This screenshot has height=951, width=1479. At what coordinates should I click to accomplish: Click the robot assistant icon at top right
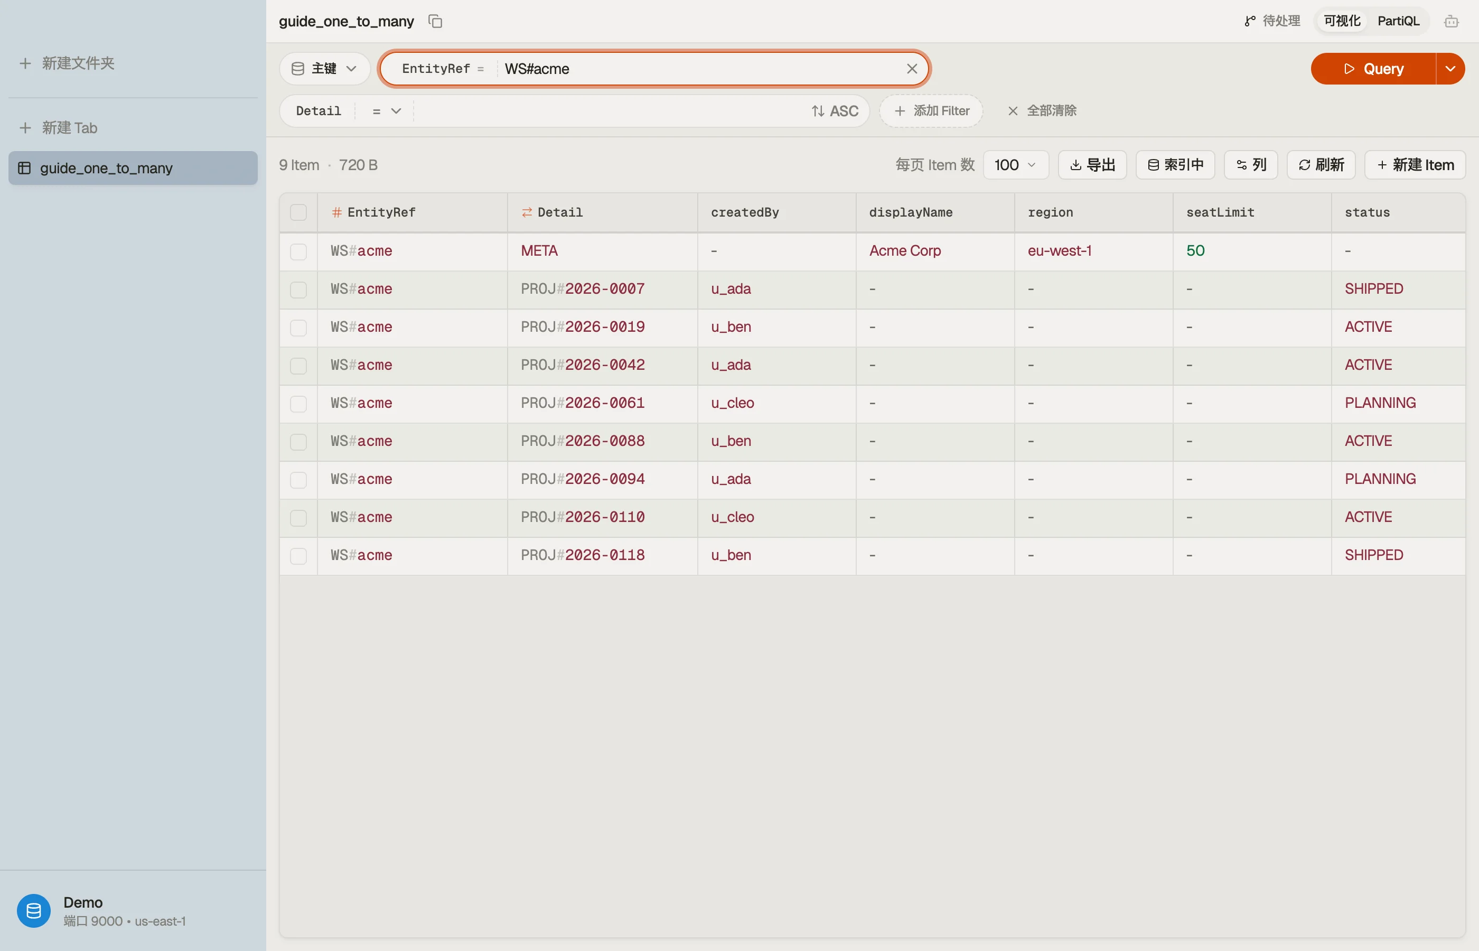[x=1451, y=22]
